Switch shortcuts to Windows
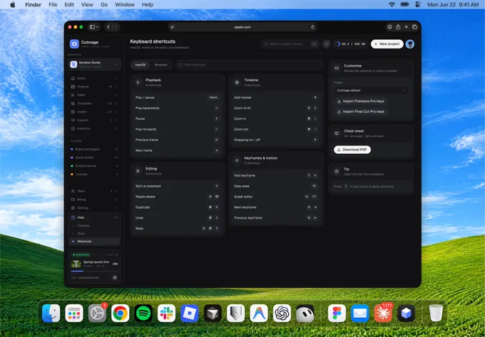Image resolution: width=485 pixels, height=337 pixels. [161, 65]
